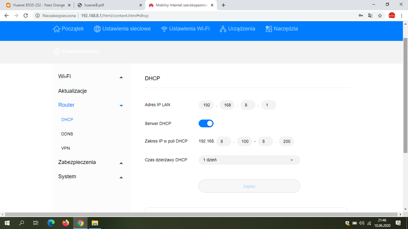Viewport: 408px width, 229px height.
Task: Click the Ustawienia Wi-Fi signal icon
Action: pos(164,29)
